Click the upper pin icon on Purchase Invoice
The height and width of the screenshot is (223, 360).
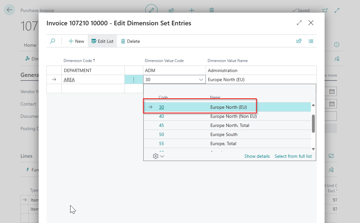pos(337,59)
